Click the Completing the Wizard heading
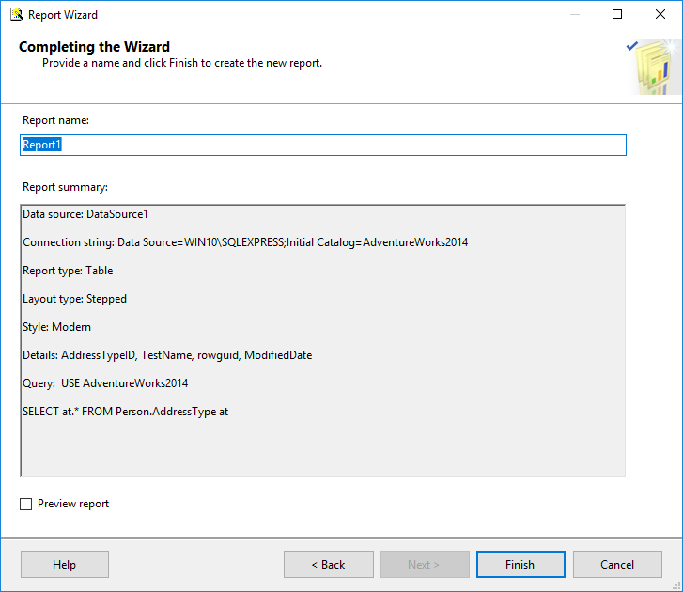 coord(94,47)
